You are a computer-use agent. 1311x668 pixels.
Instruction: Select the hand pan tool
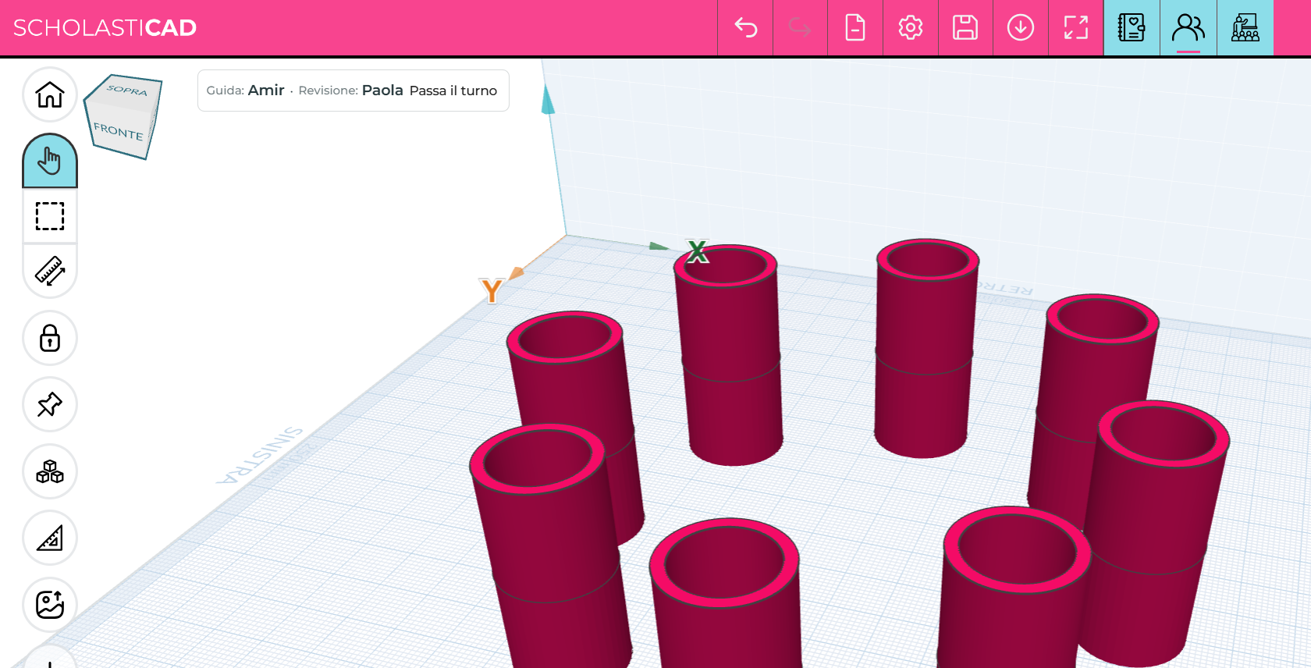tap(50, 161)
